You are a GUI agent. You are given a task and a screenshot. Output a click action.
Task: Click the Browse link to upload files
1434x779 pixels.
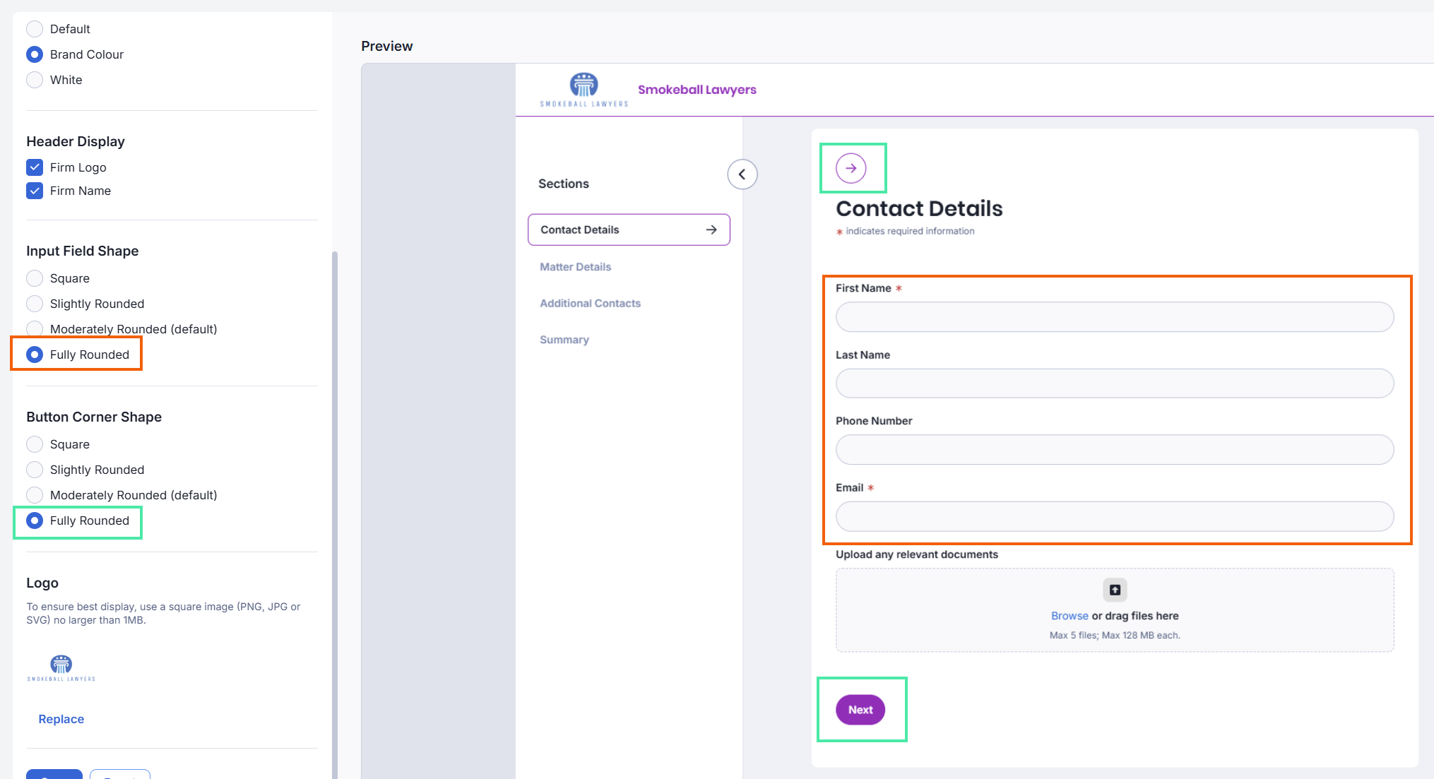click(x=1069, y=616)
